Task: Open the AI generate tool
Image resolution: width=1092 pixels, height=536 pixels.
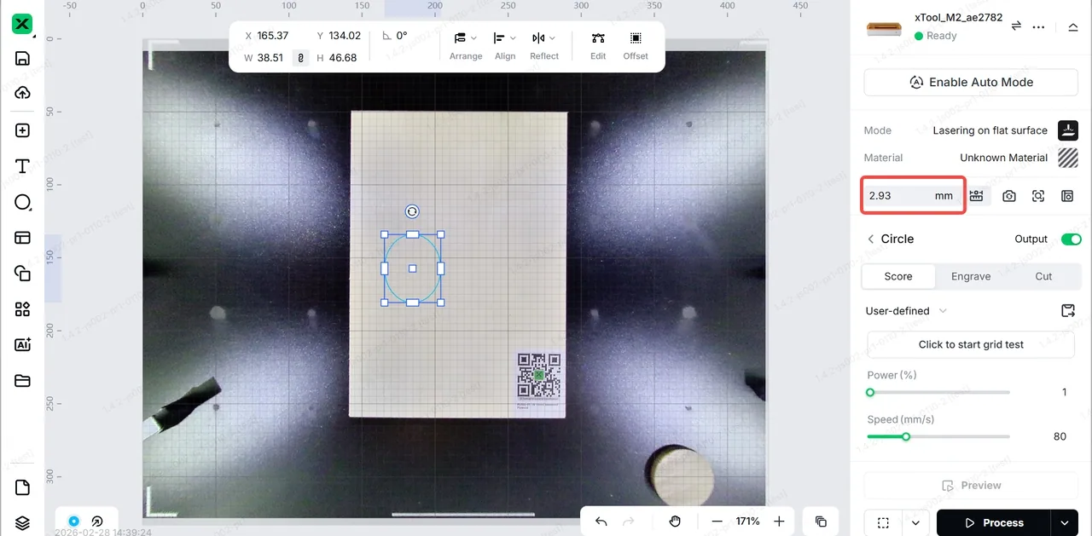Action: [23, 344]
